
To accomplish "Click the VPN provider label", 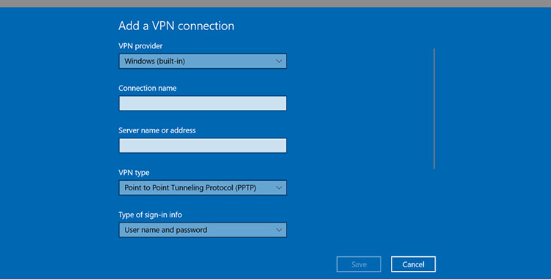I will pyautogui.click(x=140, y=46).
